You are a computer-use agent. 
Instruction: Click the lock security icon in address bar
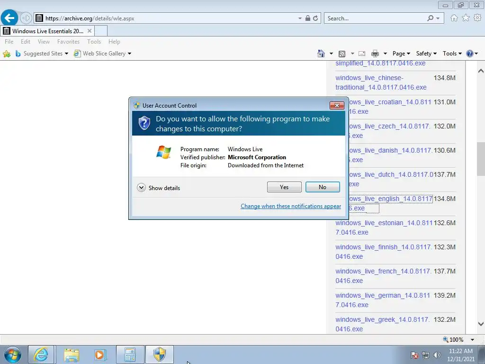pos(308,18)
